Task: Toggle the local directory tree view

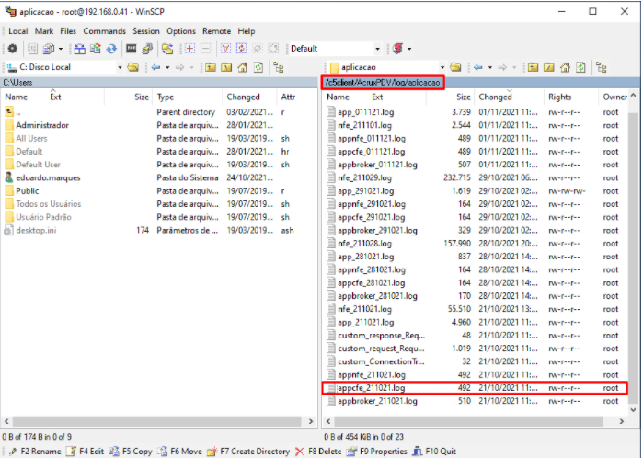Action: click(x=279, y=67)
